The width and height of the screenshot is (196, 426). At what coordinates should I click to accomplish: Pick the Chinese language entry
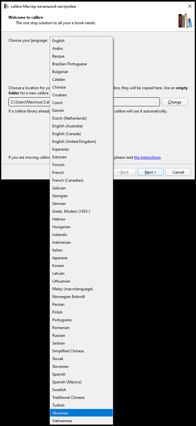(81, 87)
